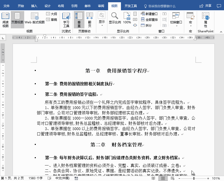The image size is (224, 181).
Task: Switch to the 设计 design tab
Action: click(48, 6)
